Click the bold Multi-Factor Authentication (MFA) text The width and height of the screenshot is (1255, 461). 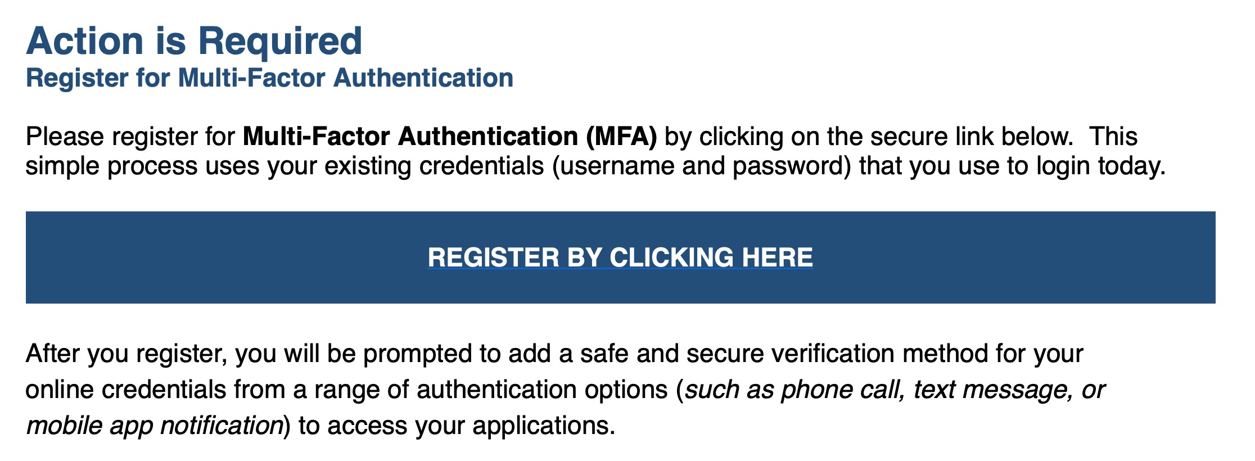click(450, 137)
